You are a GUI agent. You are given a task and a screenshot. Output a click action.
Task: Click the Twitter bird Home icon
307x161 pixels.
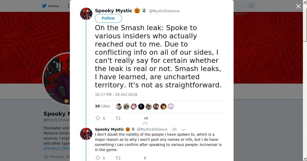pyautogui.click(x=44, y=6)
